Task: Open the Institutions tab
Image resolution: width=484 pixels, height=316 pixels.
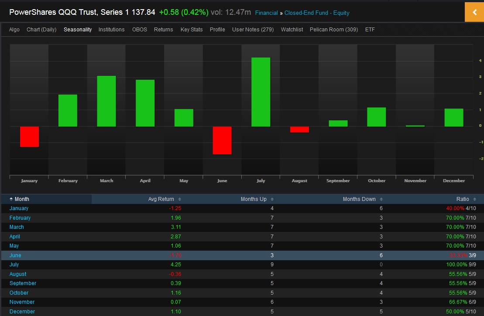Action: point(111,30)
